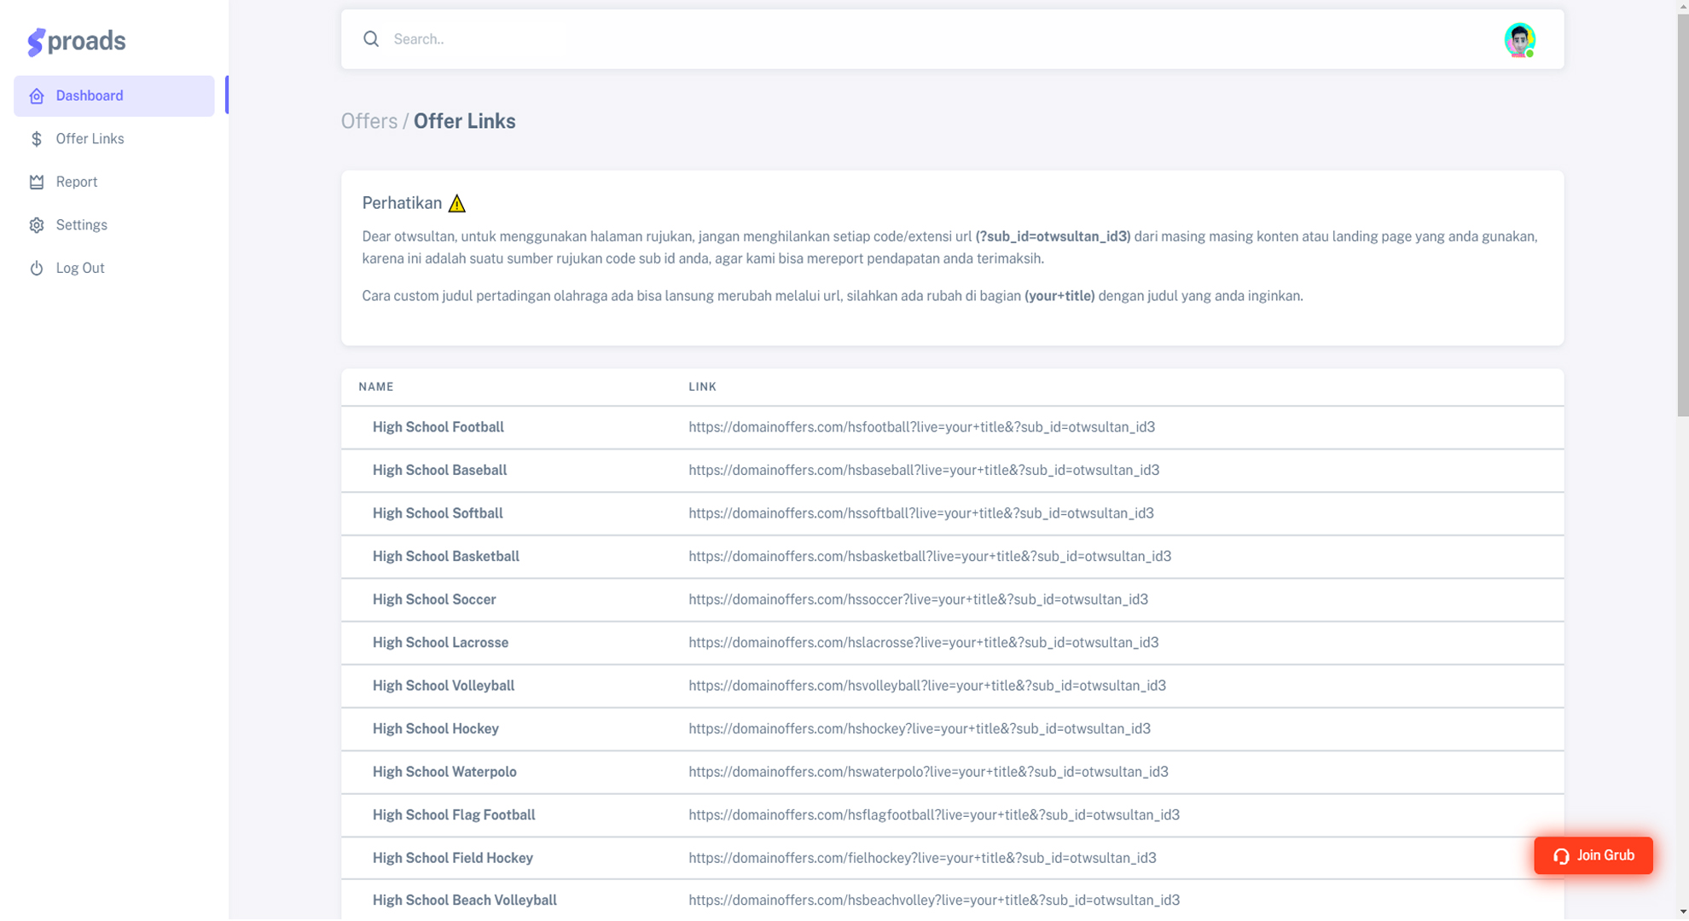Click the Settings gear icon
Image resolution: width=1689 pixels, height=921 pixels.
37,225
